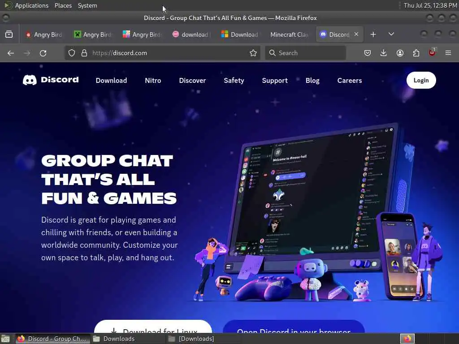
Task: Open the Places menu
Action: 63,5
